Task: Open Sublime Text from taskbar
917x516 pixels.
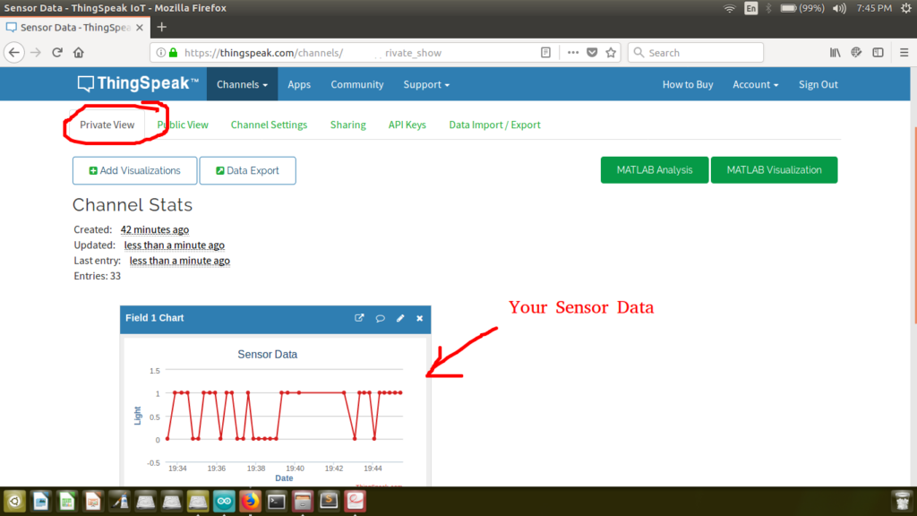Action: (329, 502)
